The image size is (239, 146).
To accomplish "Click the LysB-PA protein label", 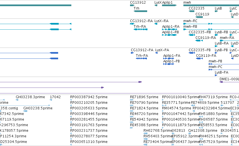I will click(x=222, y=72).
